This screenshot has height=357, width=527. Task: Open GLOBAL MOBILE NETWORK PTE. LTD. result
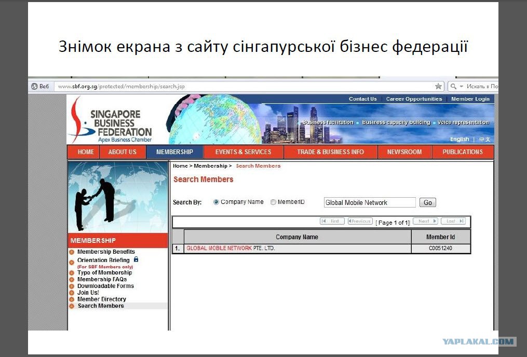231,248
